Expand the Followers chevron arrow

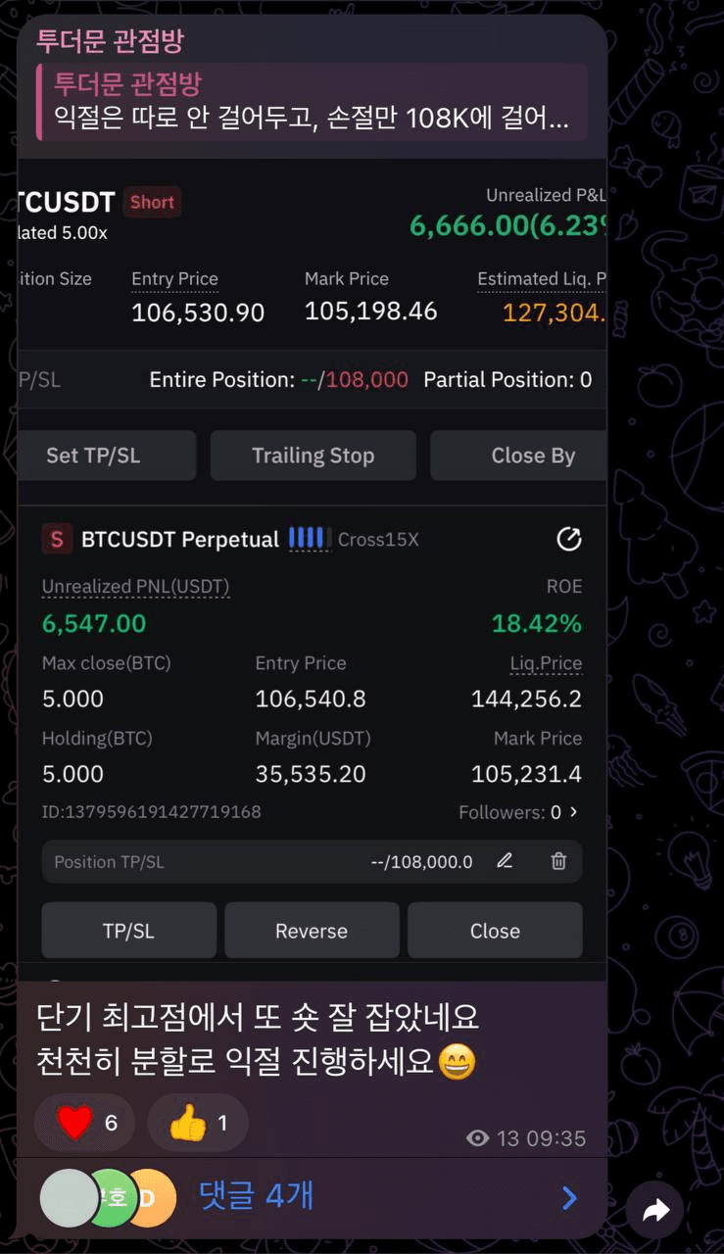(x=573, y=812)
